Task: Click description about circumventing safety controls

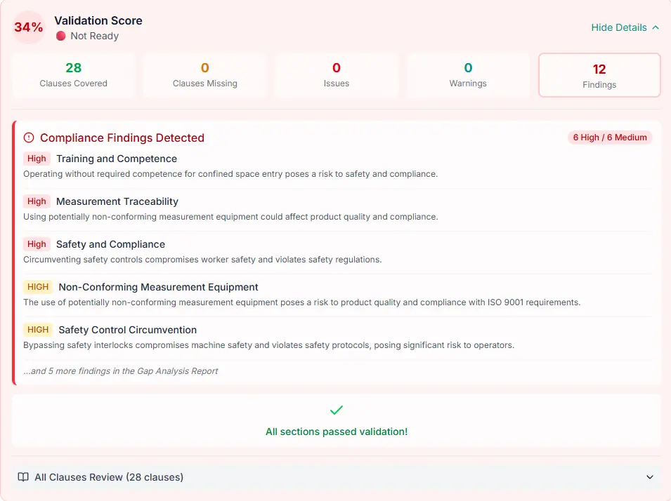Action: (202, 260)
